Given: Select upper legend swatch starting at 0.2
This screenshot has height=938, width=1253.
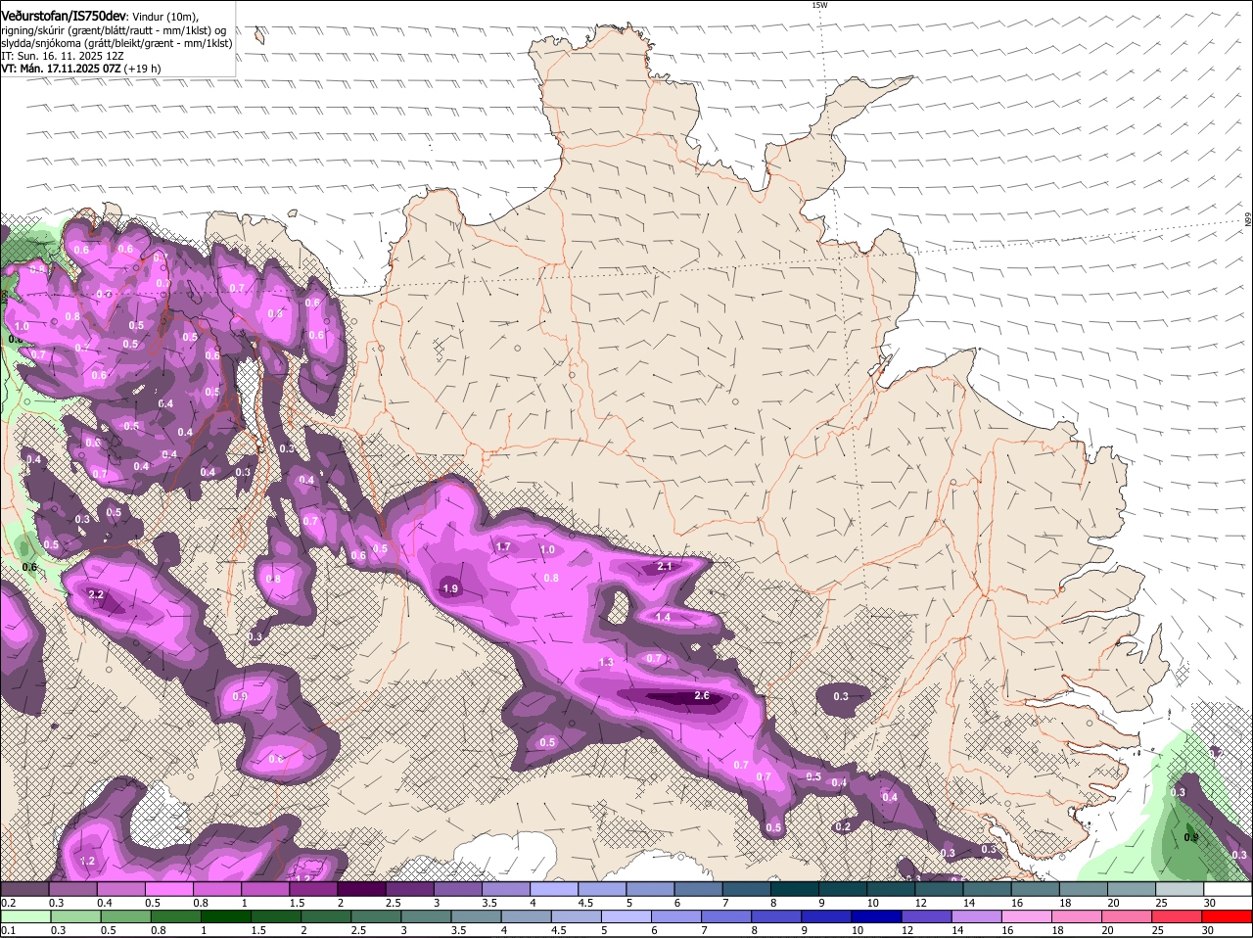Looking at the screenshot, I should 24,888.
